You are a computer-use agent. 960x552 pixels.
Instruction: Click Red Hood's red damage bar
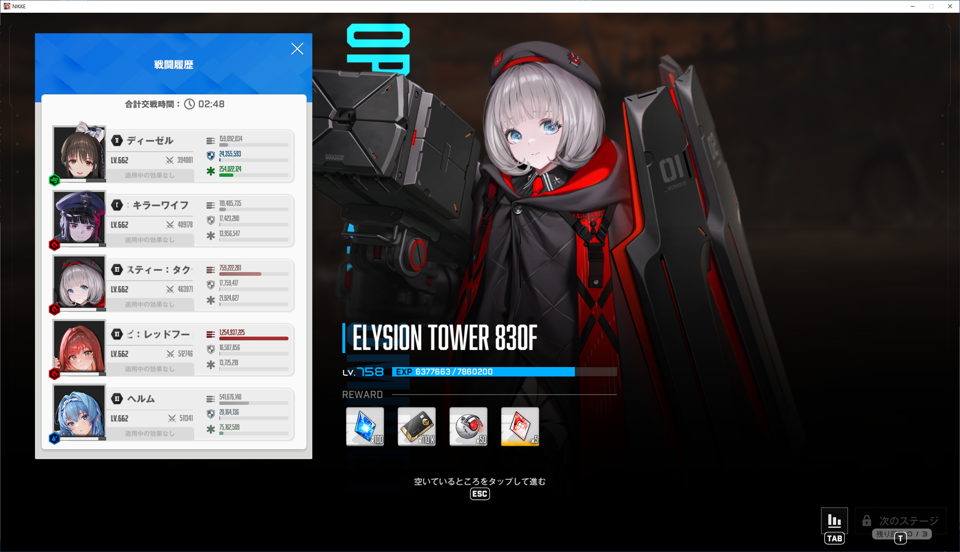(x=253, y=338)
